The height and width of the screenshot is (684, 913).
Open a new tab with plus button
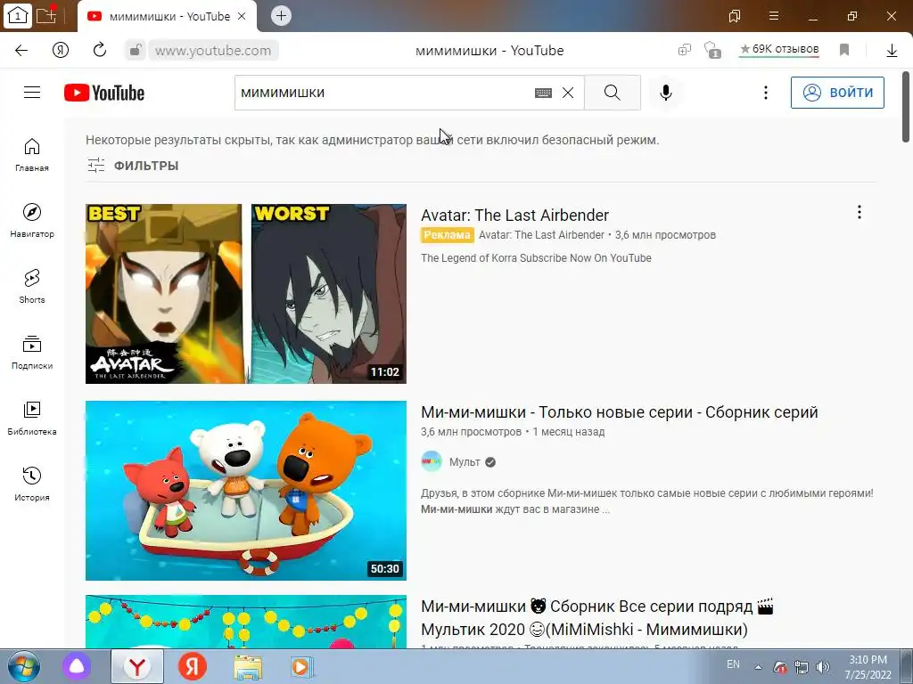tap(281, 16)
